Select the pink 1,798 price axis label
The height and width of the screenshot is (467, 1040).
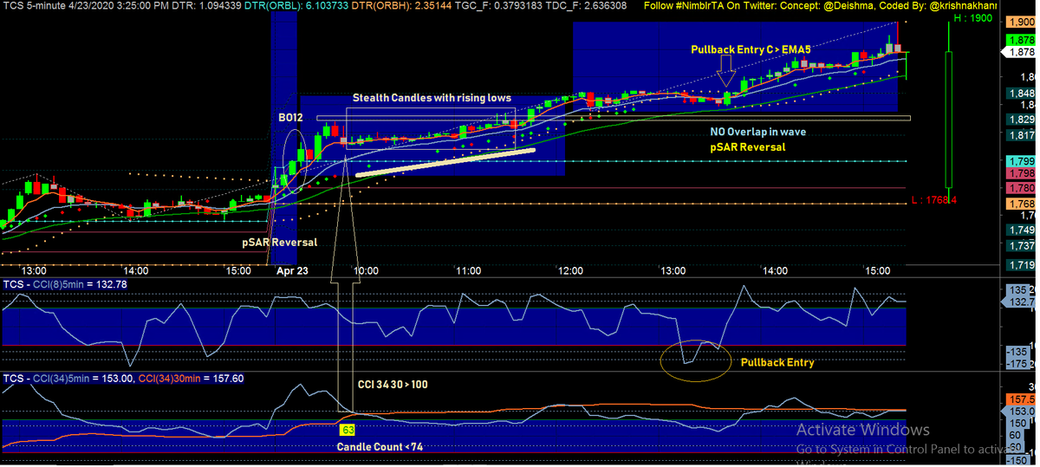pyautogui.click(x=1021, y=174)
